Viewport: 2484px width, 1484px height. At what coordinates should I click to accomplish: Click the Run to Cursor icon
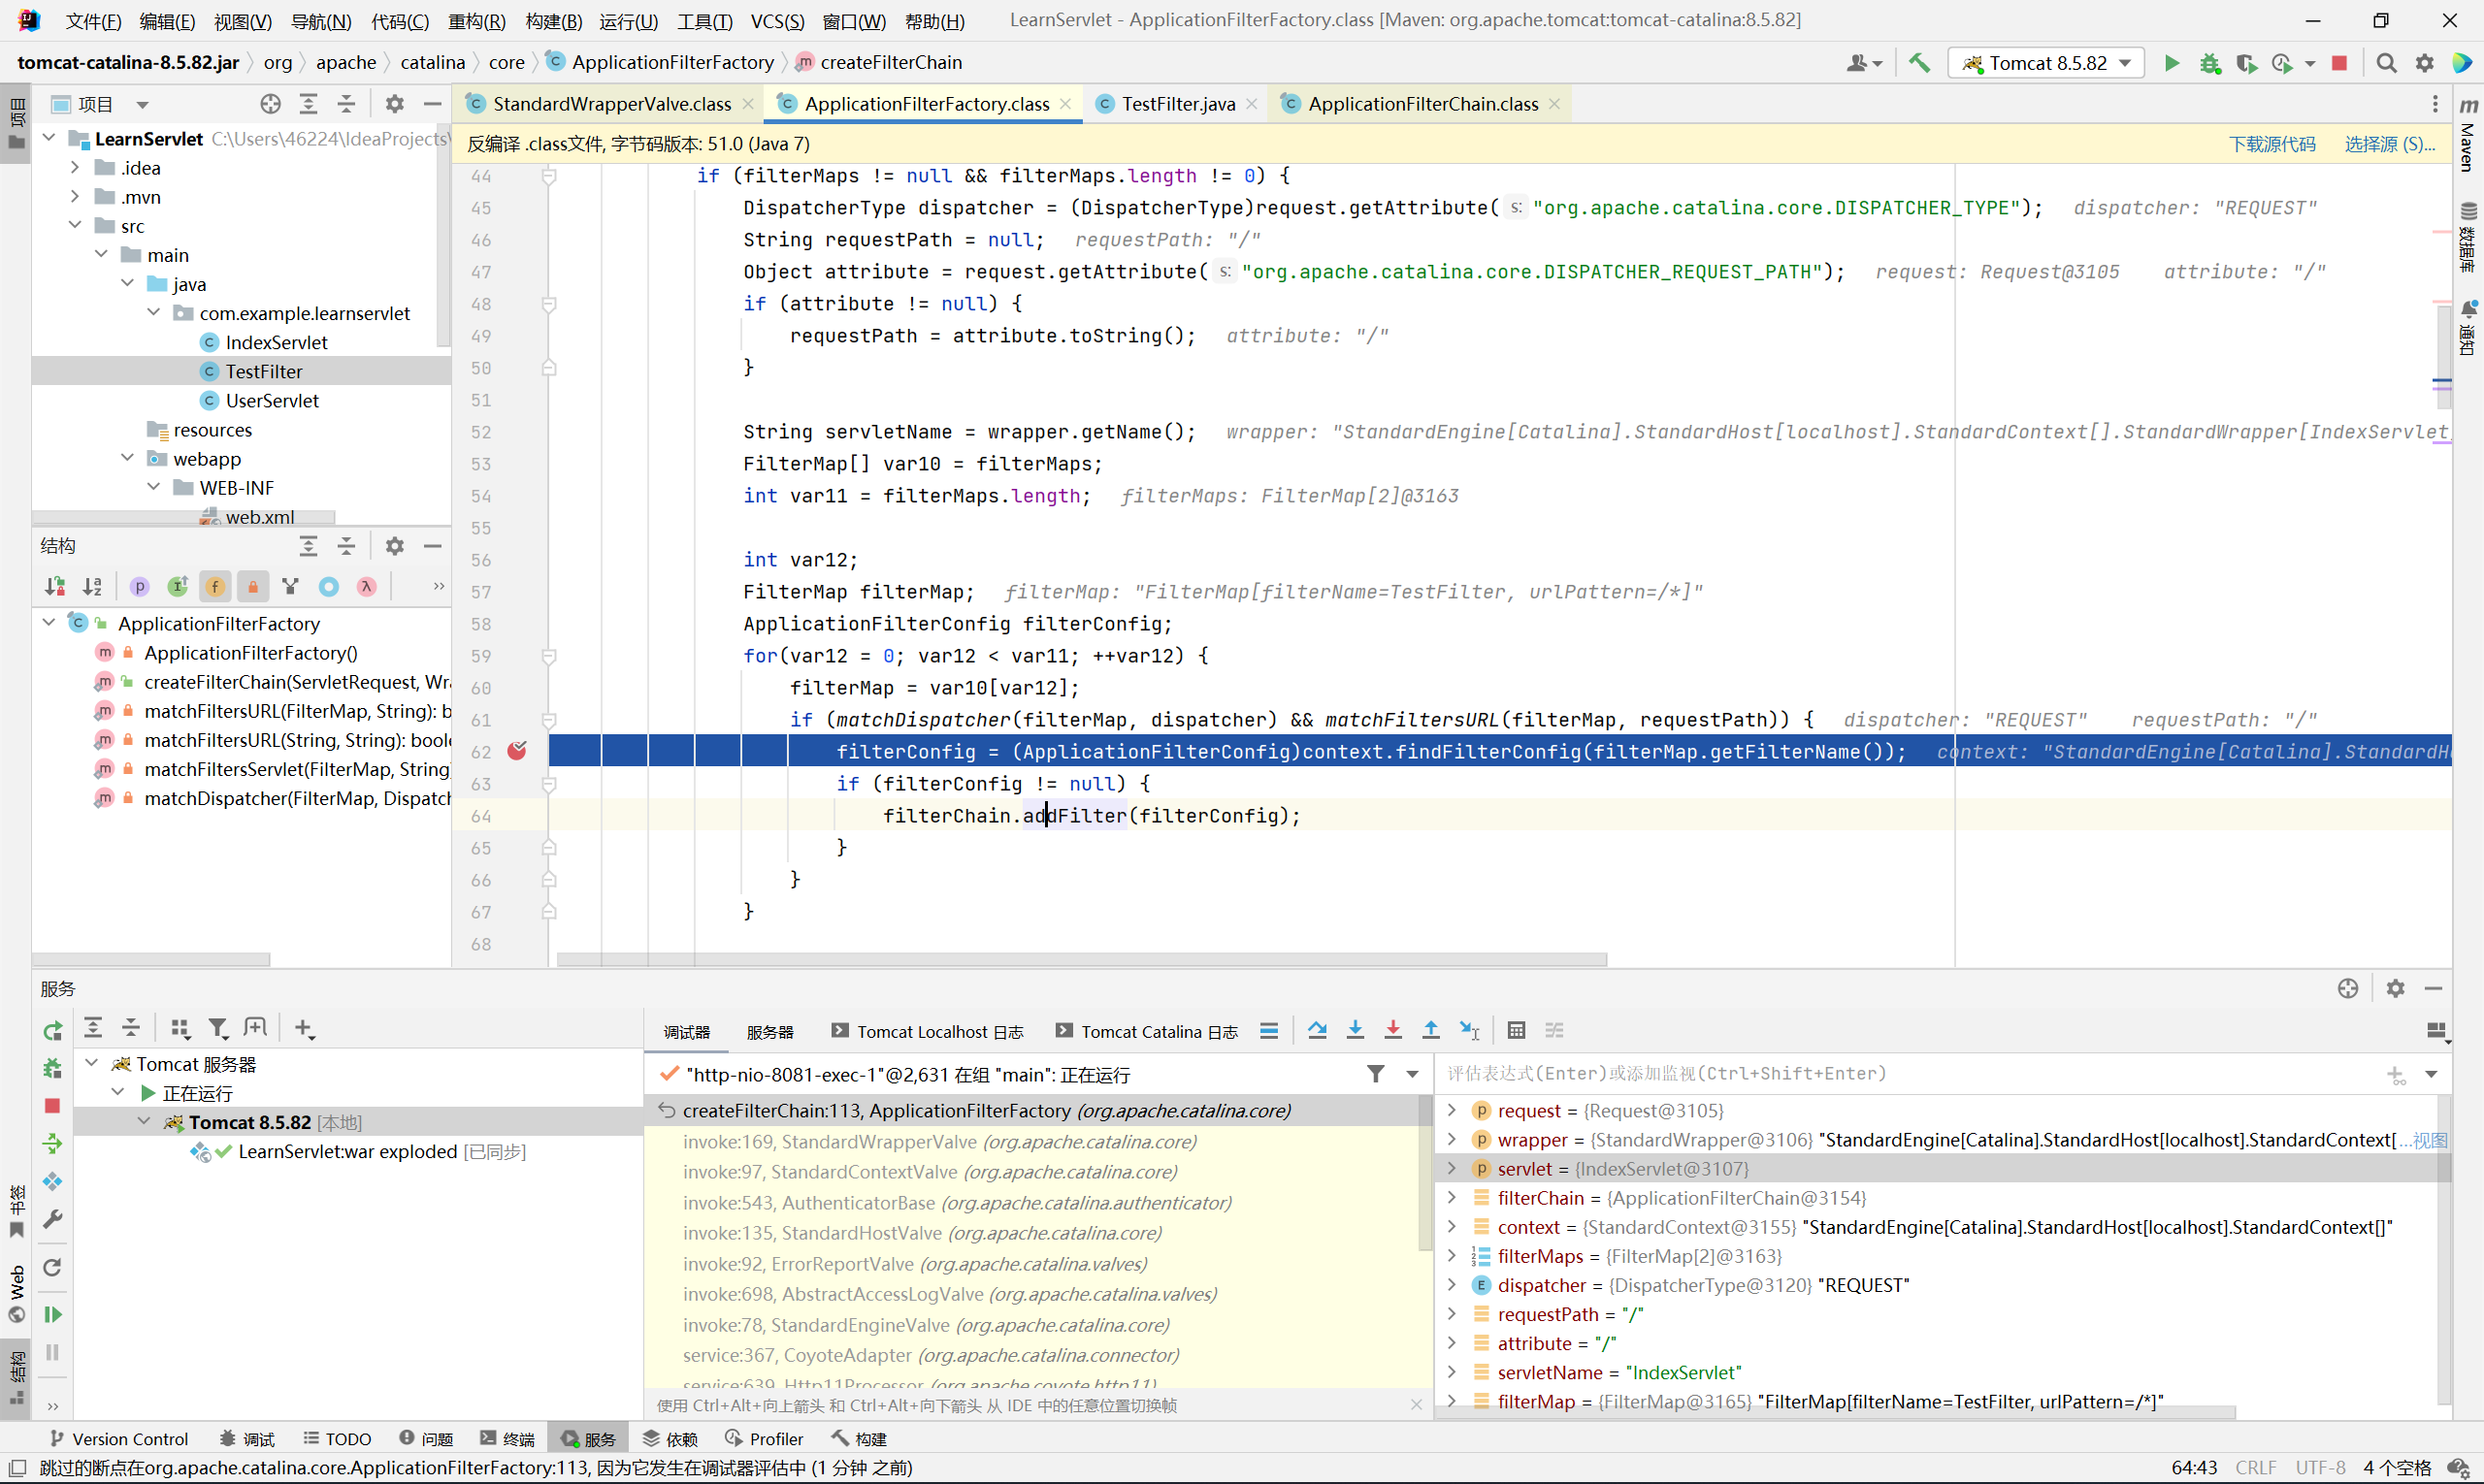pos(1469,1030)
